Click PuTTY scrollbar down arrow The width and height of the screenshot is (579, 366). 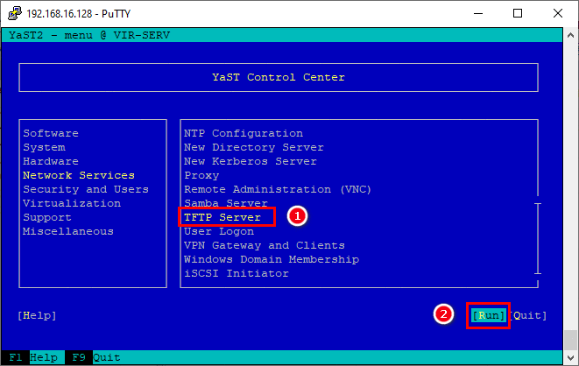pos(570,357)
